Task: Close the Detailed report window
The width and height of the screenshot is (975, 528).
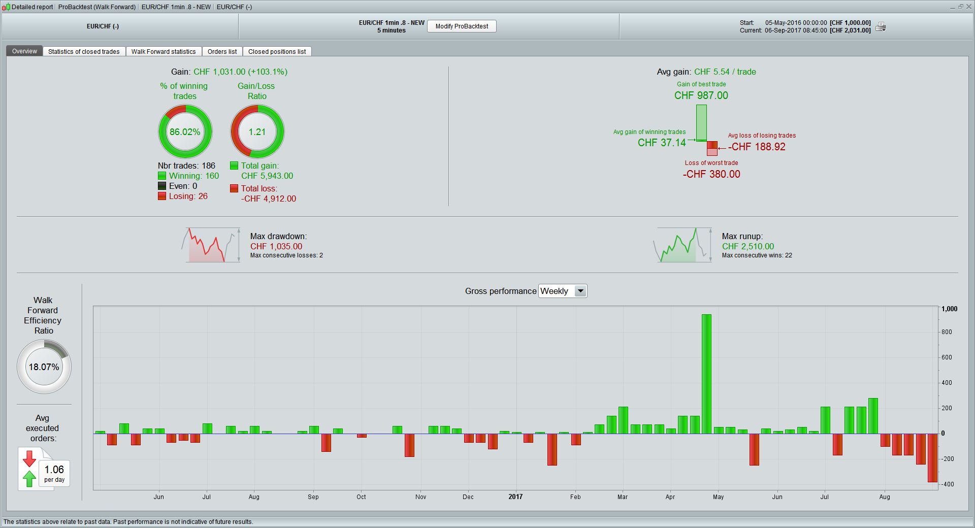Action: pyautogui.click(x=968, y=7)
